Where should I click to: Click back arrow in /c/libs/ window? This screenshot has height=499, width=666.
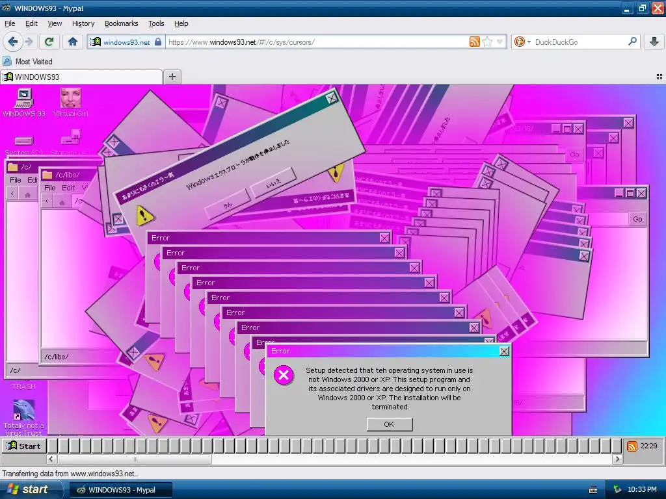pyautogui.click(x=47, y=201)
